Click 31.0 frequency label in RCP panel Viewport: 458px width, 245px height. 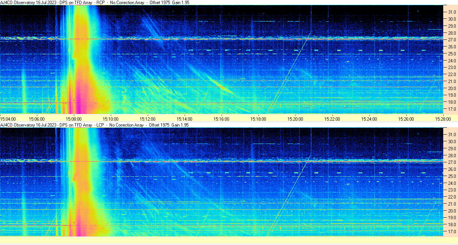(452, 12)
